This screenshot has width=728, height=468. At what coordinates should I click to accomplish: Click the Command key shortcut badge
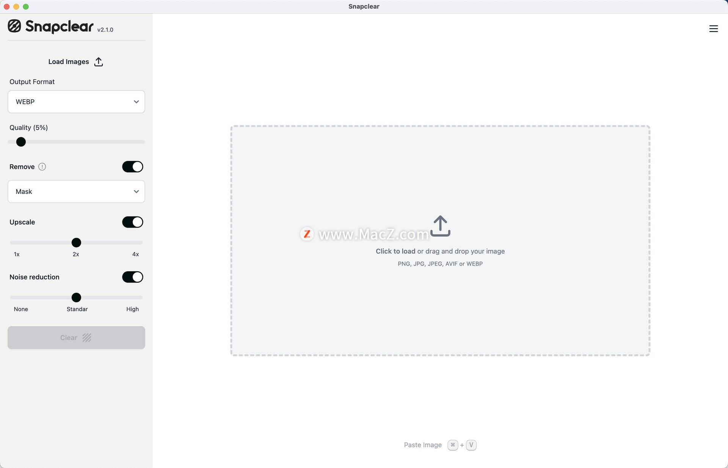click(x=453, y=445)
